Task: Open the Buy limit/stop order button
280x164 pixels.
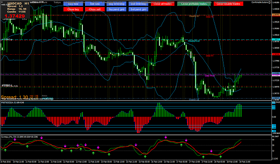Action: tap(116, 4)
